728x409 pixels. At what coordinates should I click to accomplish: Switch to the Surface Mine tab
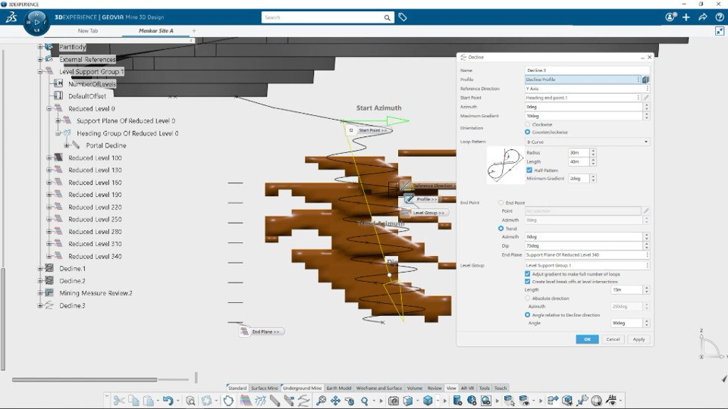point(265,388)
